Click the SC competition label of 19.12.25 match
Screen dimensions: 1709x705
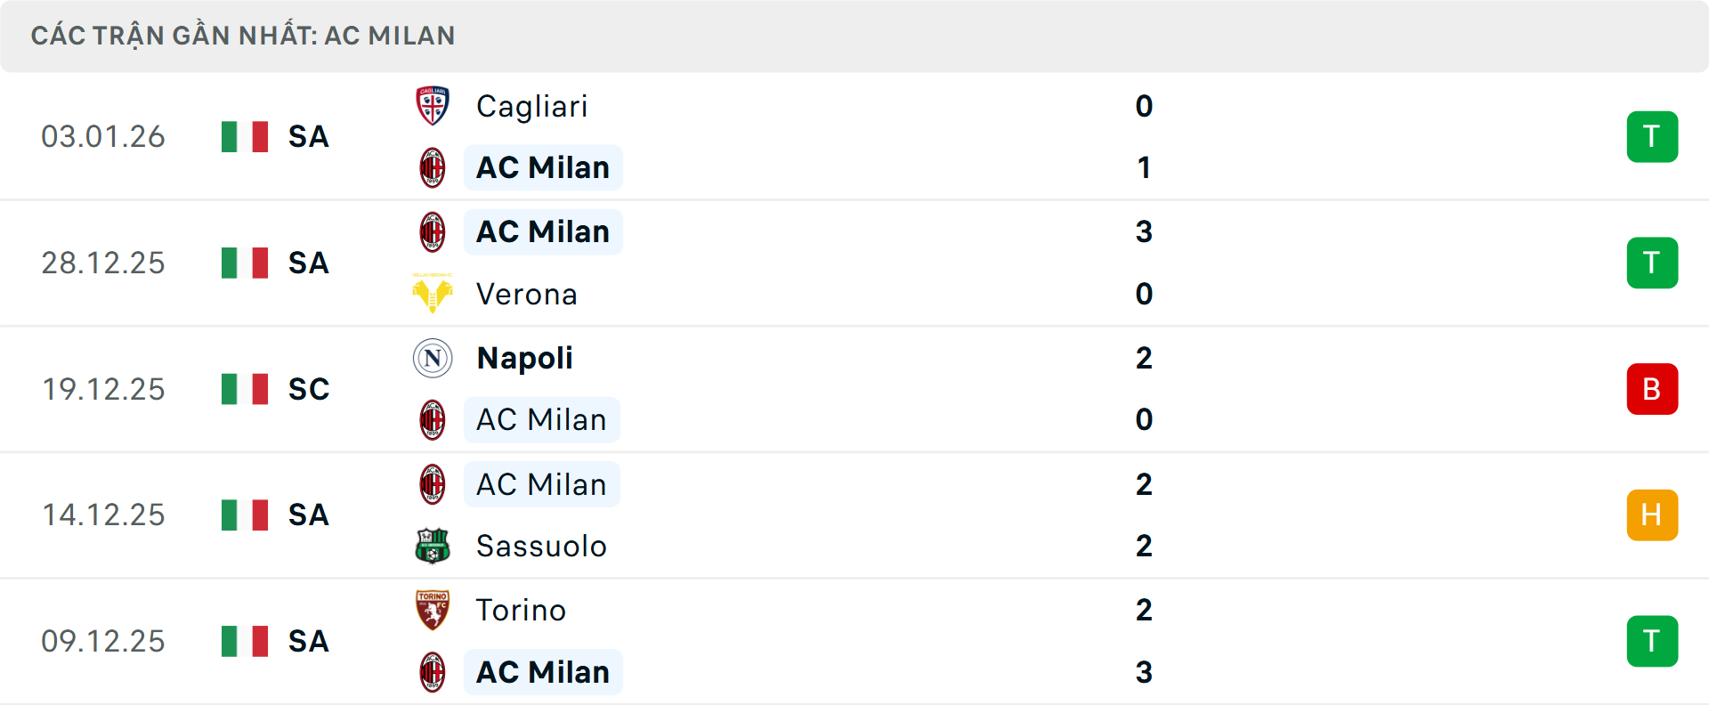pyautogui.click(x=308, y=389)
